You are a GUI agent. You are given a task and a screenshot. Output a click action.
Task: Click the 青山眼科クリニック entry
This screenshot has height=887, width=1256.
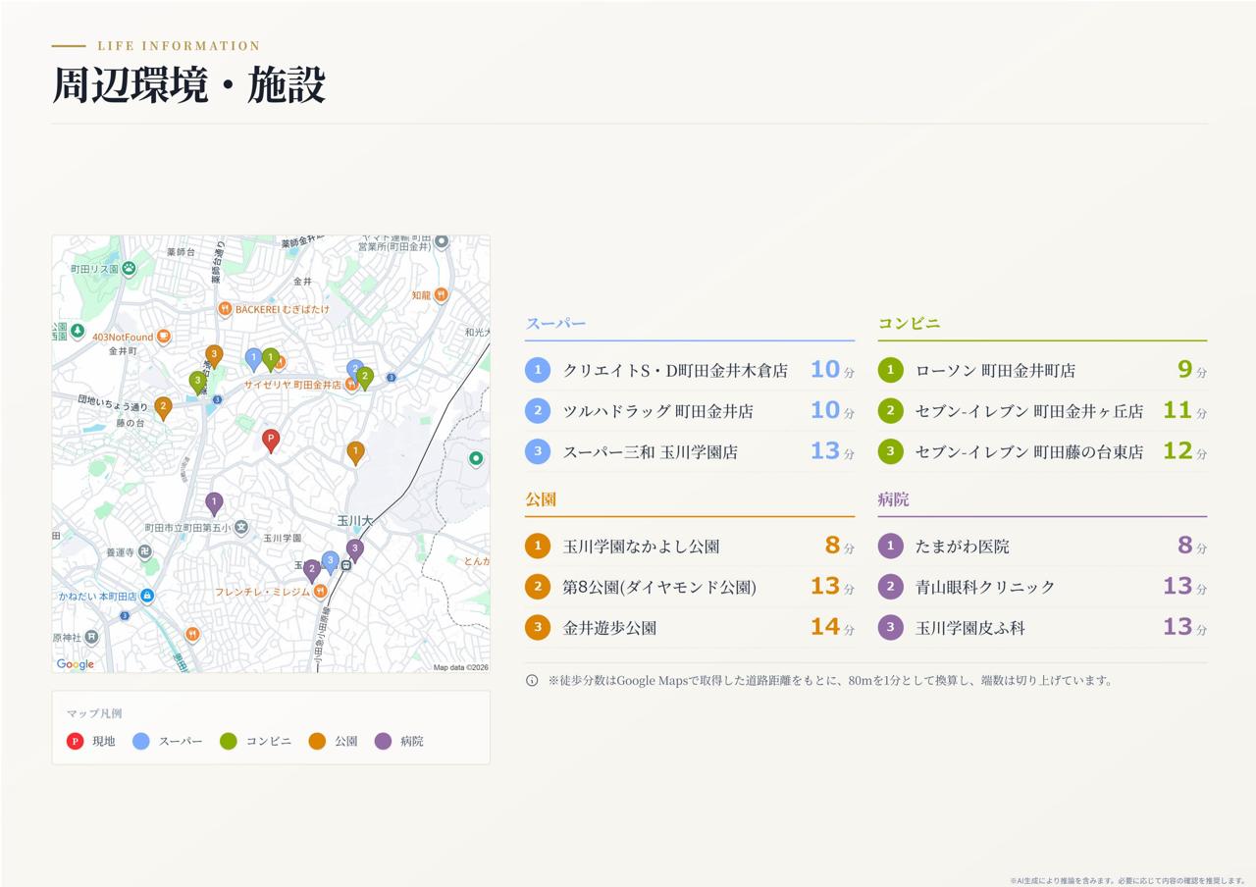pyautogui.click(x=1042, y=587)
